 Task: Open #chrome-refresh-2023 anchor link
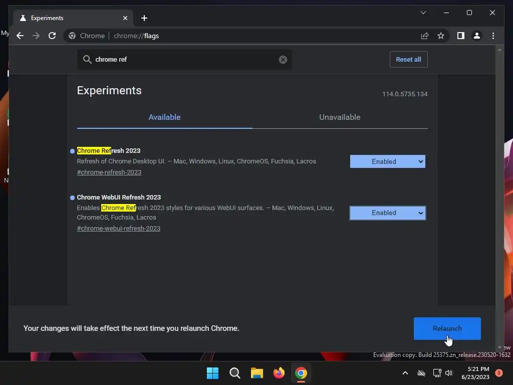(109, 172)
